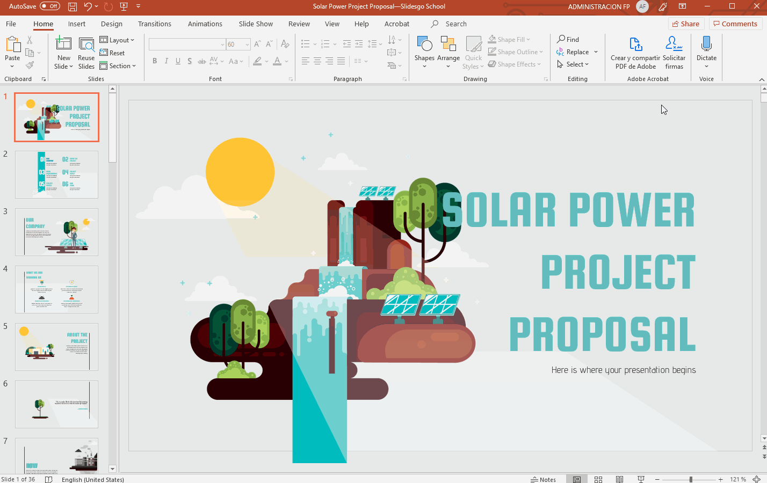The width and height of the screenshot is (767, 483).
Task: Click the Save icon in title bar
Action: [73, 6]
